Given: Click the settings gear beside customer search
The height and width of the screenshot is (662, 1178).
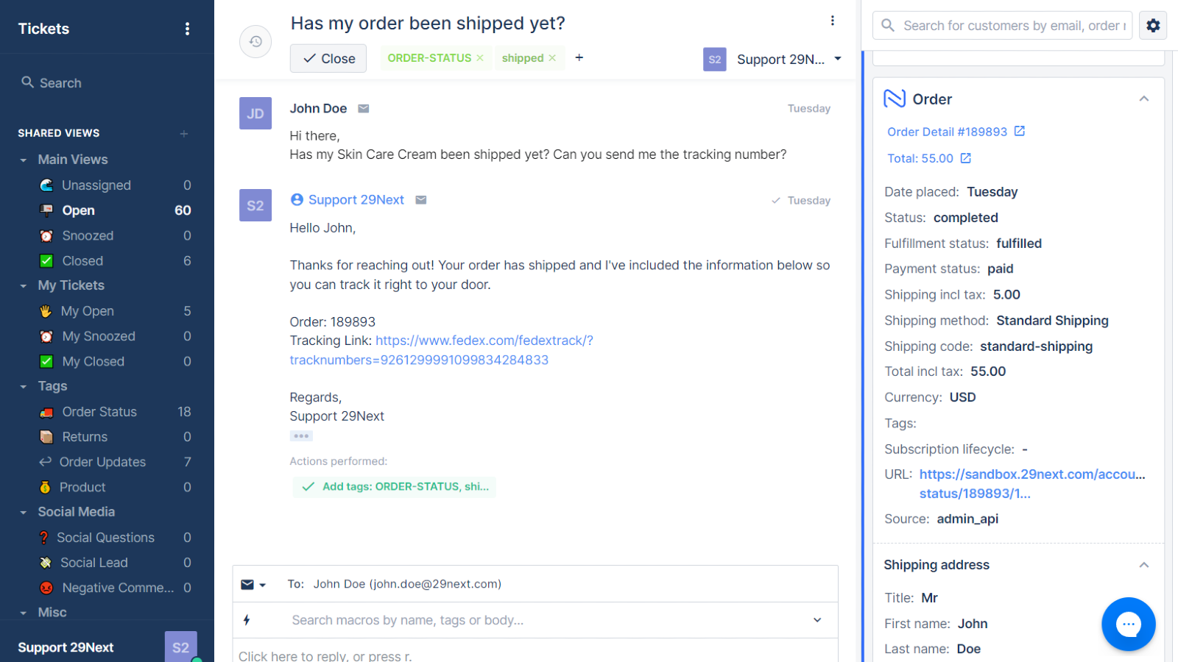Looking at the screenshot, I should 1152,25.
